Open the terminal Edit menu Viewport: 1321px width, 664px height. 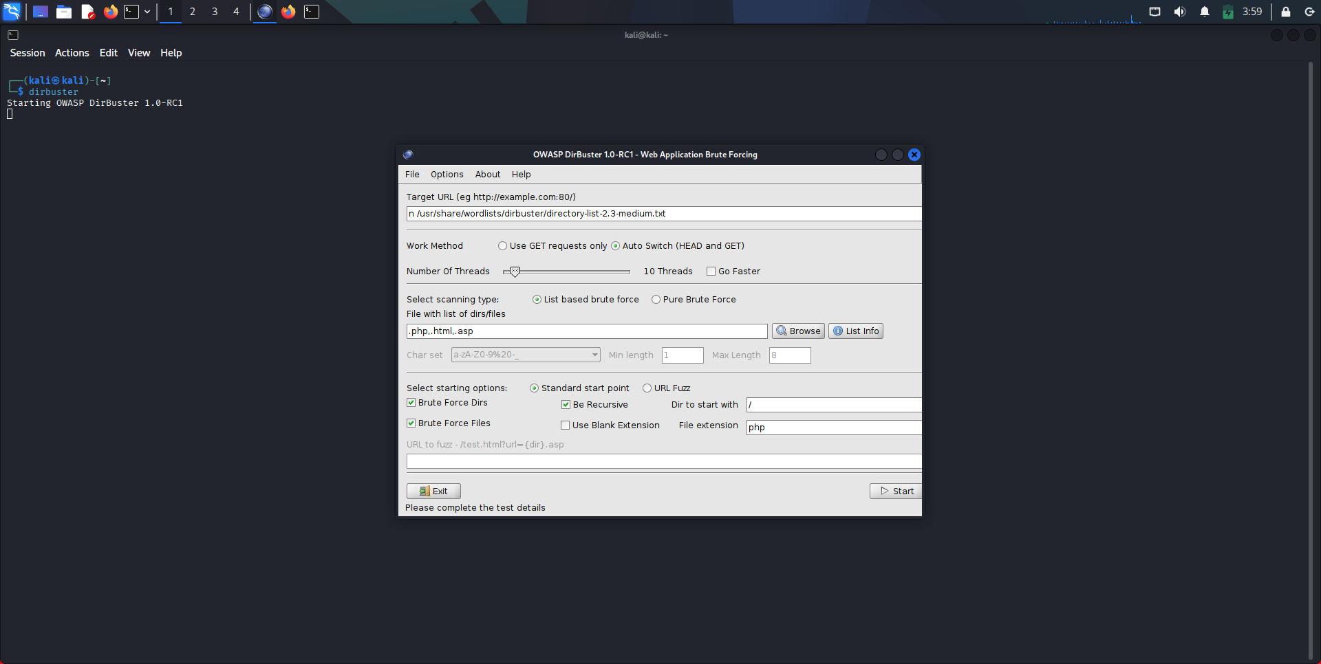coord(109,53)
